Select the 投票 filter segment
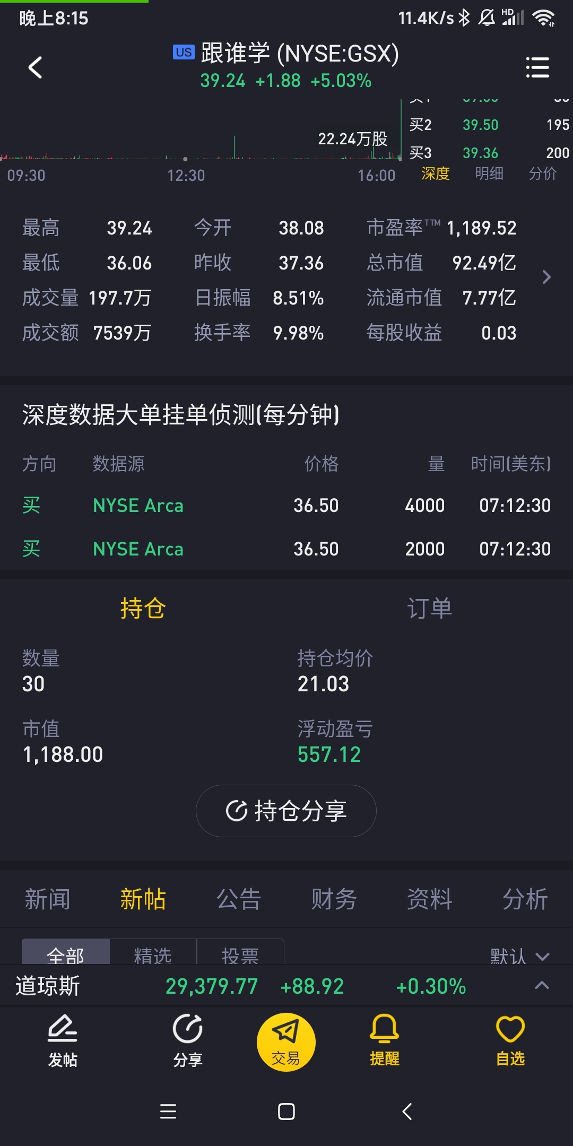Viewport: 573px width, 1146px height. 240,953
